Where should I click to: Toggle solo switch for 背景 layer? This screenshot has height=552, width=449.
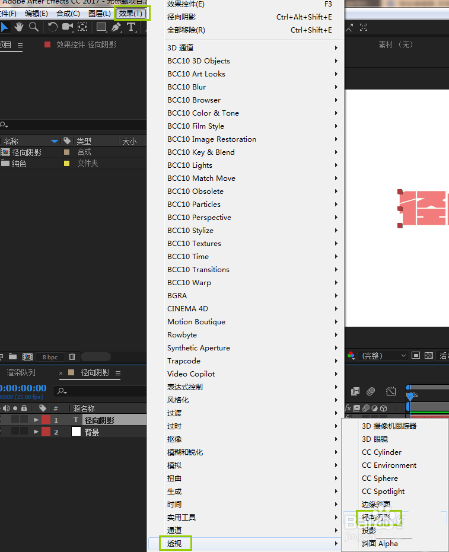coord(15,431)
